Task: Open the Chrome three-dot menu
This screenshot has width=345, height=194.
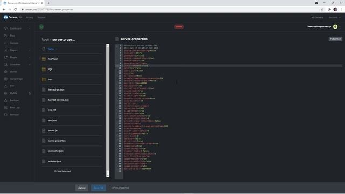Action: click(341, 10)
